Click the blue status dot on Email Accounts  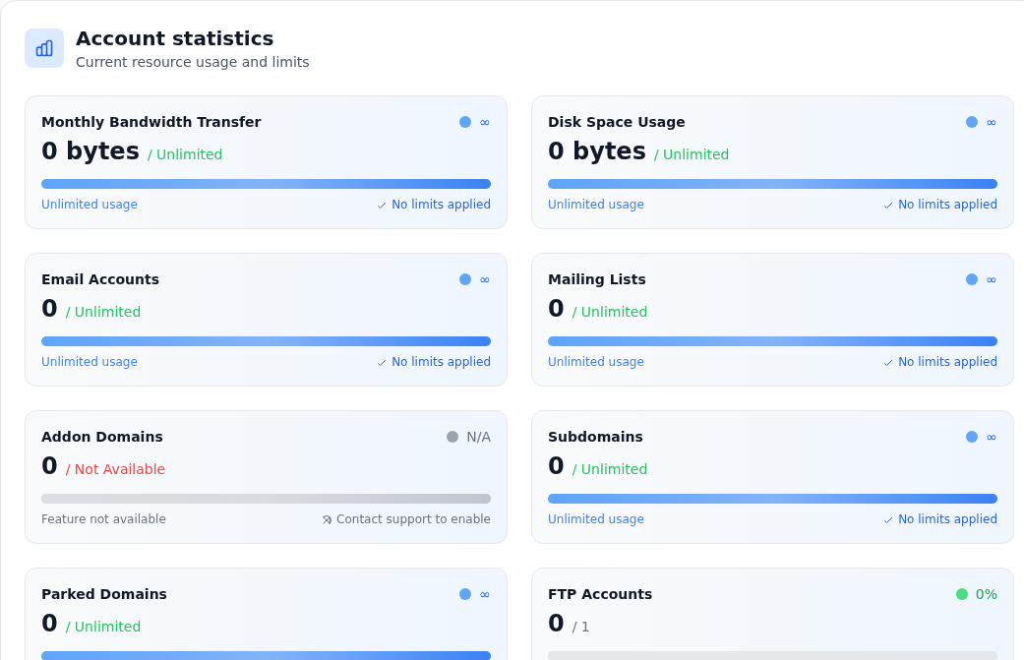[x=465, y=279]
